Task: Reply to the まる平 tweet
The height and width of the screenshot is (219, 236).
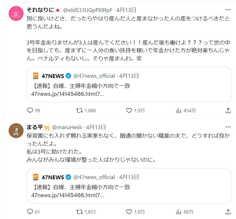Action: pyautogui.click(x=31, y=212)
